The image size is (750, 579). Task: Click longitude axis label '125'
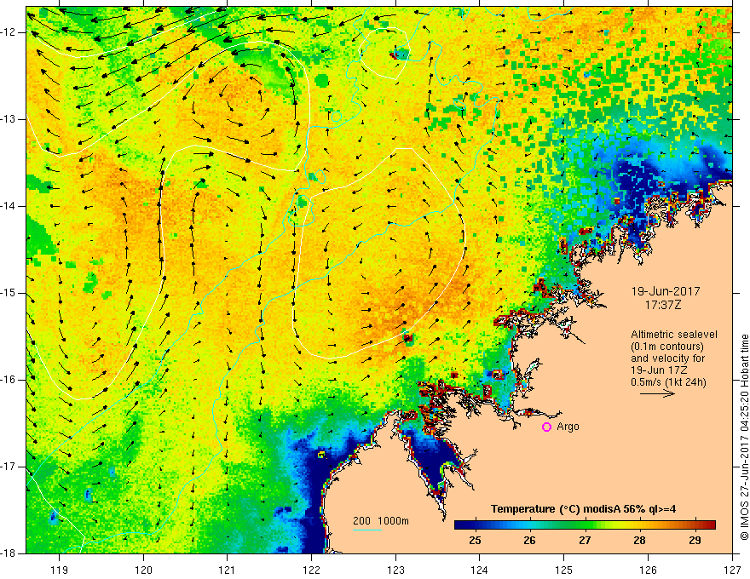564,570
